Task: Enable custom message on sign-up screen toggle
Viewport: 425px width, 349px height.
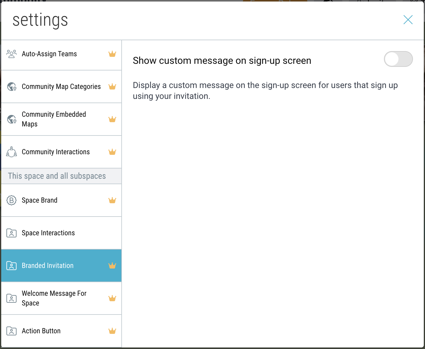Action: 398,59
